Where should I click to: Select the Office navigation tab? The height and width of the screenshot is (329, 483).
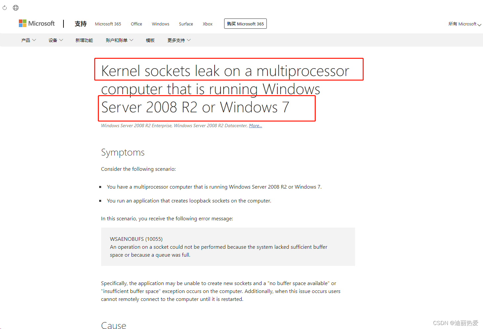(136, 24)
